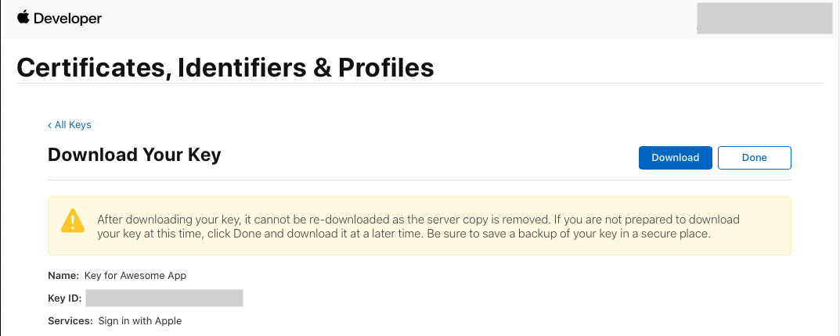Click the yellow warning triangle icon
The image size is (840, 336).
point(72,220)
